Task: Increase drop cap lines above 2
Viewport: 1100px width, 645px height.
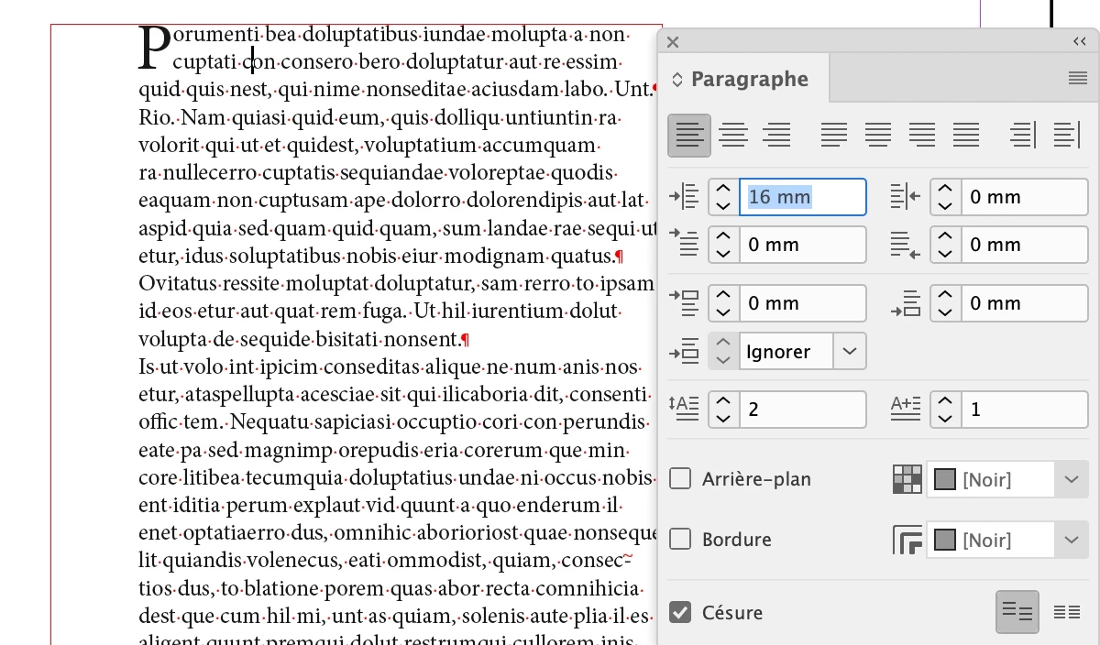Action: pyautogui.click(x=724, y=400)
